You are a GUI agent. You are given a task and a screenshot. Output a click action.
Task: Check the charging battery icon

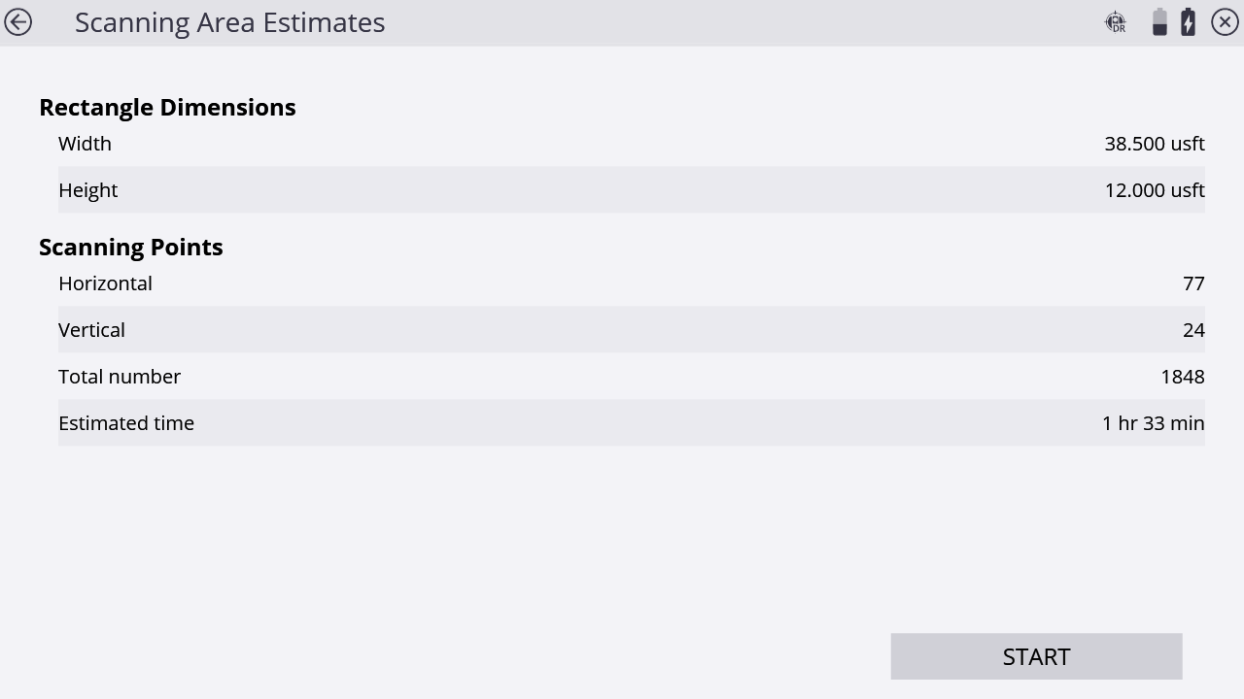[1188, 21]
